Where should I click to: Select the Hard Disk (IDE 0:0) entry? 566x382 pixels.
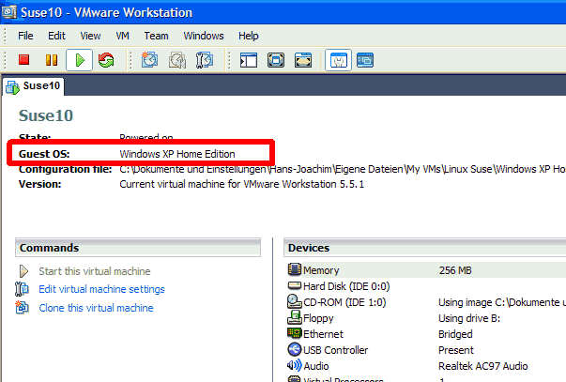(x=346, y=286)
